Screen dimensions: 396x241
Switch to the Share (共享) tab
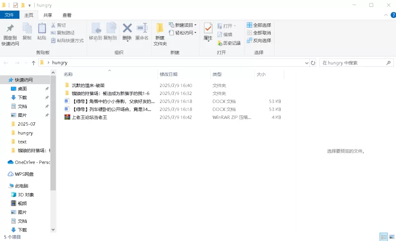(48, 15)
